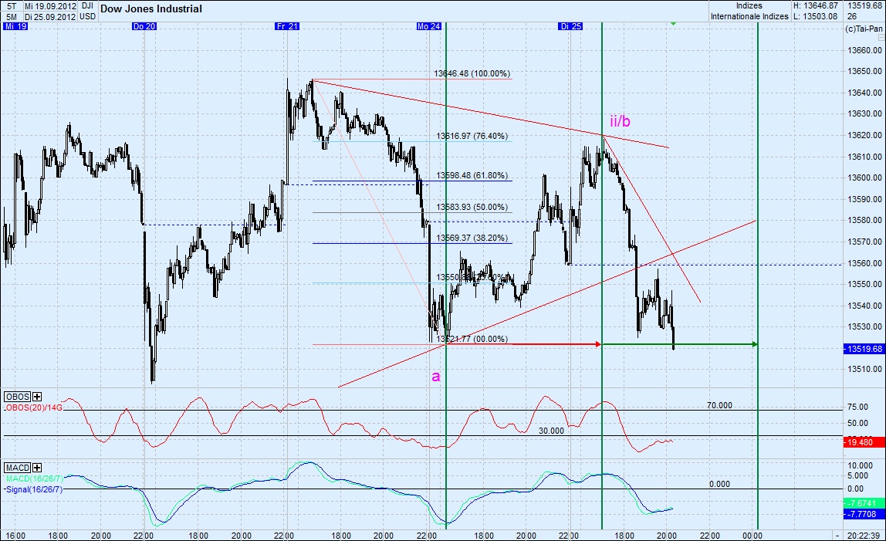Viewport: 886px width, 541px height.
Task: Open the Mi 19.09.2012 start date field
Action: pos(49,5)
